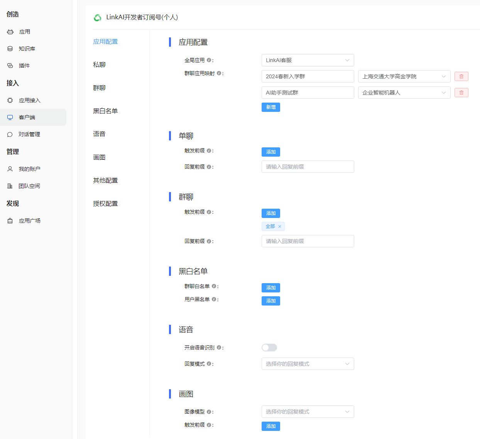Open the 上海交通大学高金学院 dropdown
Image resolution: width=480 pixels, height=439 pixels.
404,76
